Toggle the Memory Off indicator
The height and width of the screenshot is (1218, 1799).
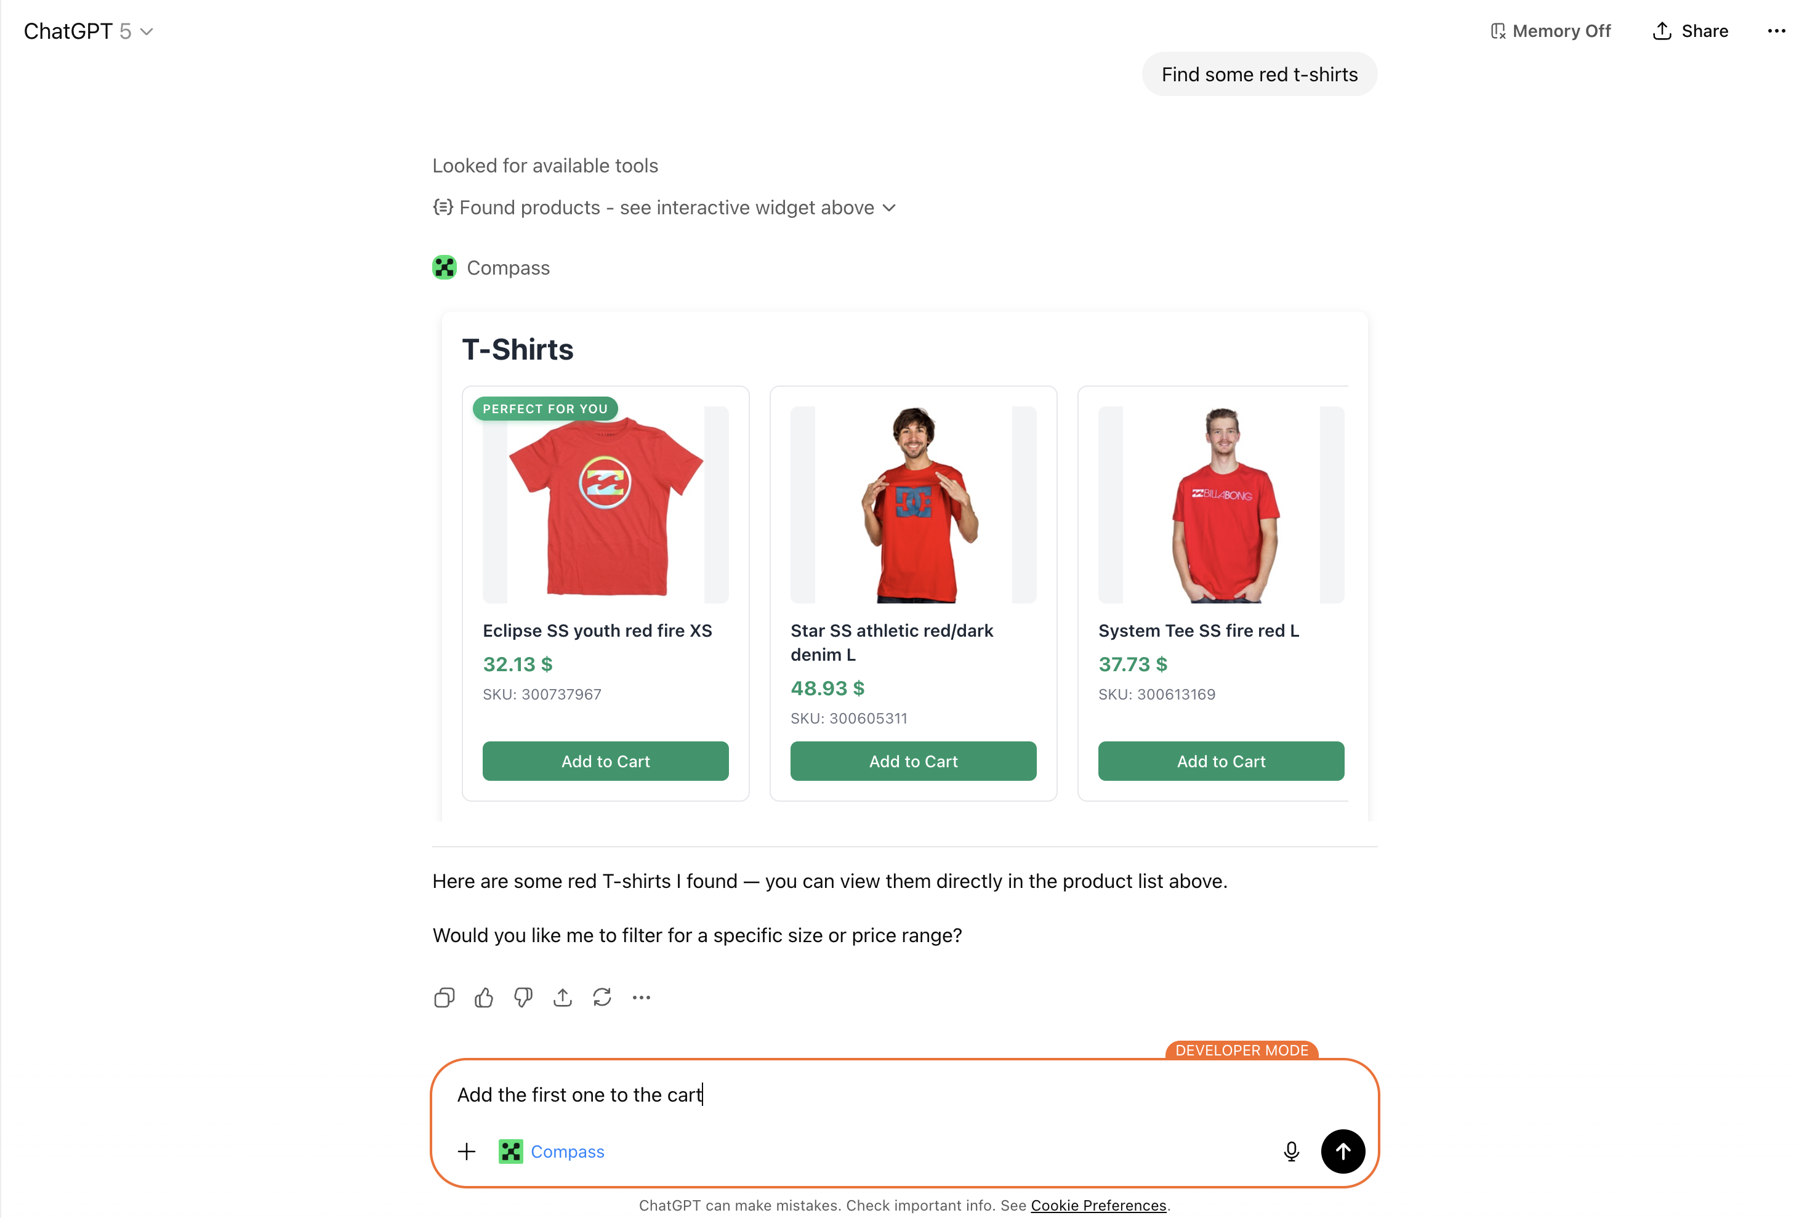point(1550,31)
